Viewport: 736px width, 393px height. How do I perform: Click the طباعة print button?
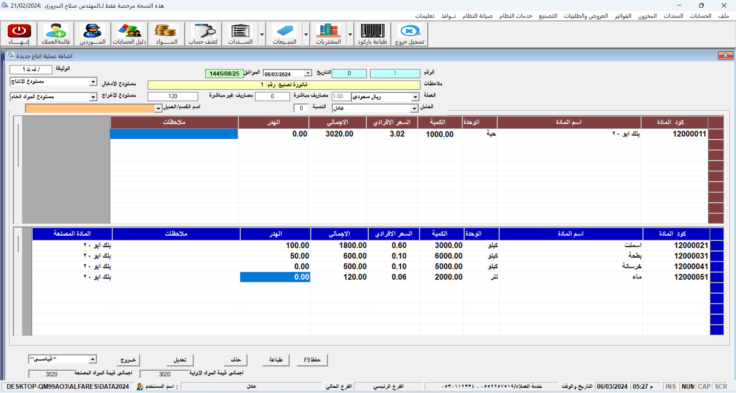tap(276, 360)
